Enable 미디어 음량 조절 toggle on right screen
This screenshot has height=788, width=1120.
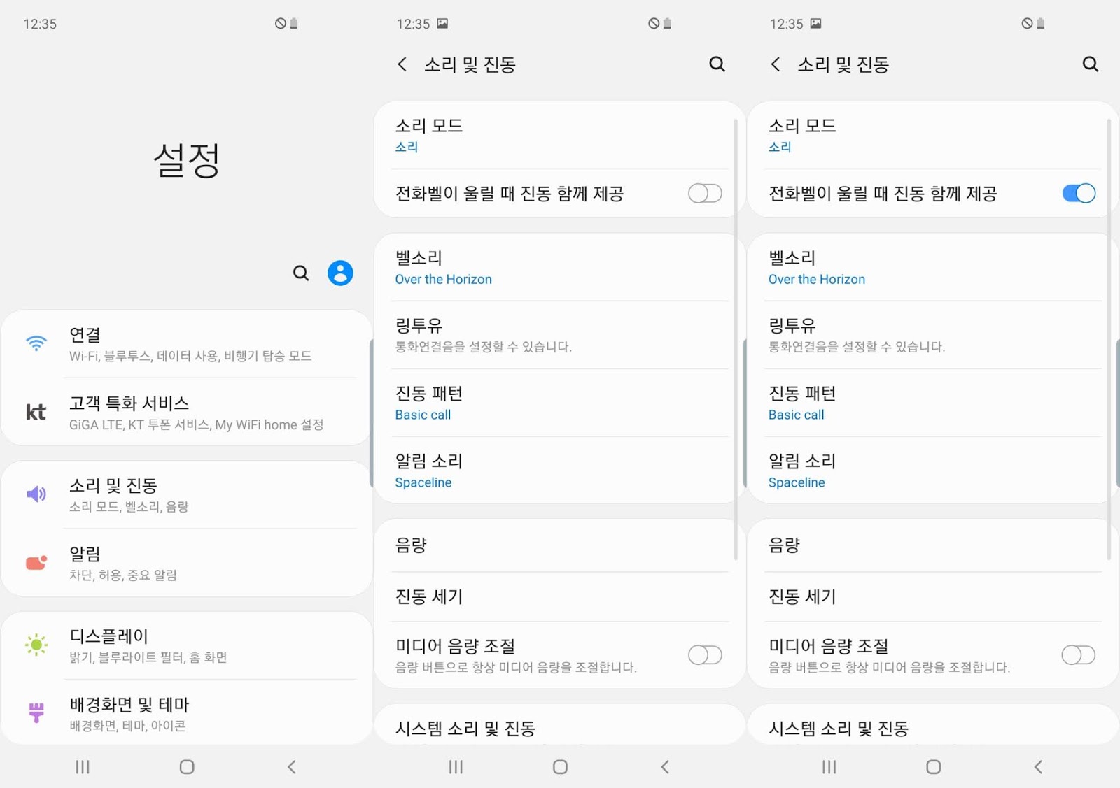click(x=1079, y=655)
